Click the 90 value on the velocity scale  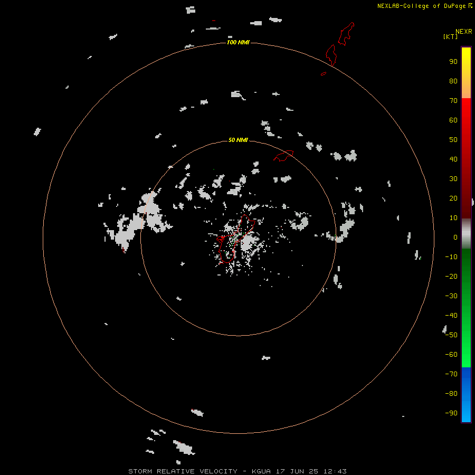pyautogui.click(x=453, y=62)
